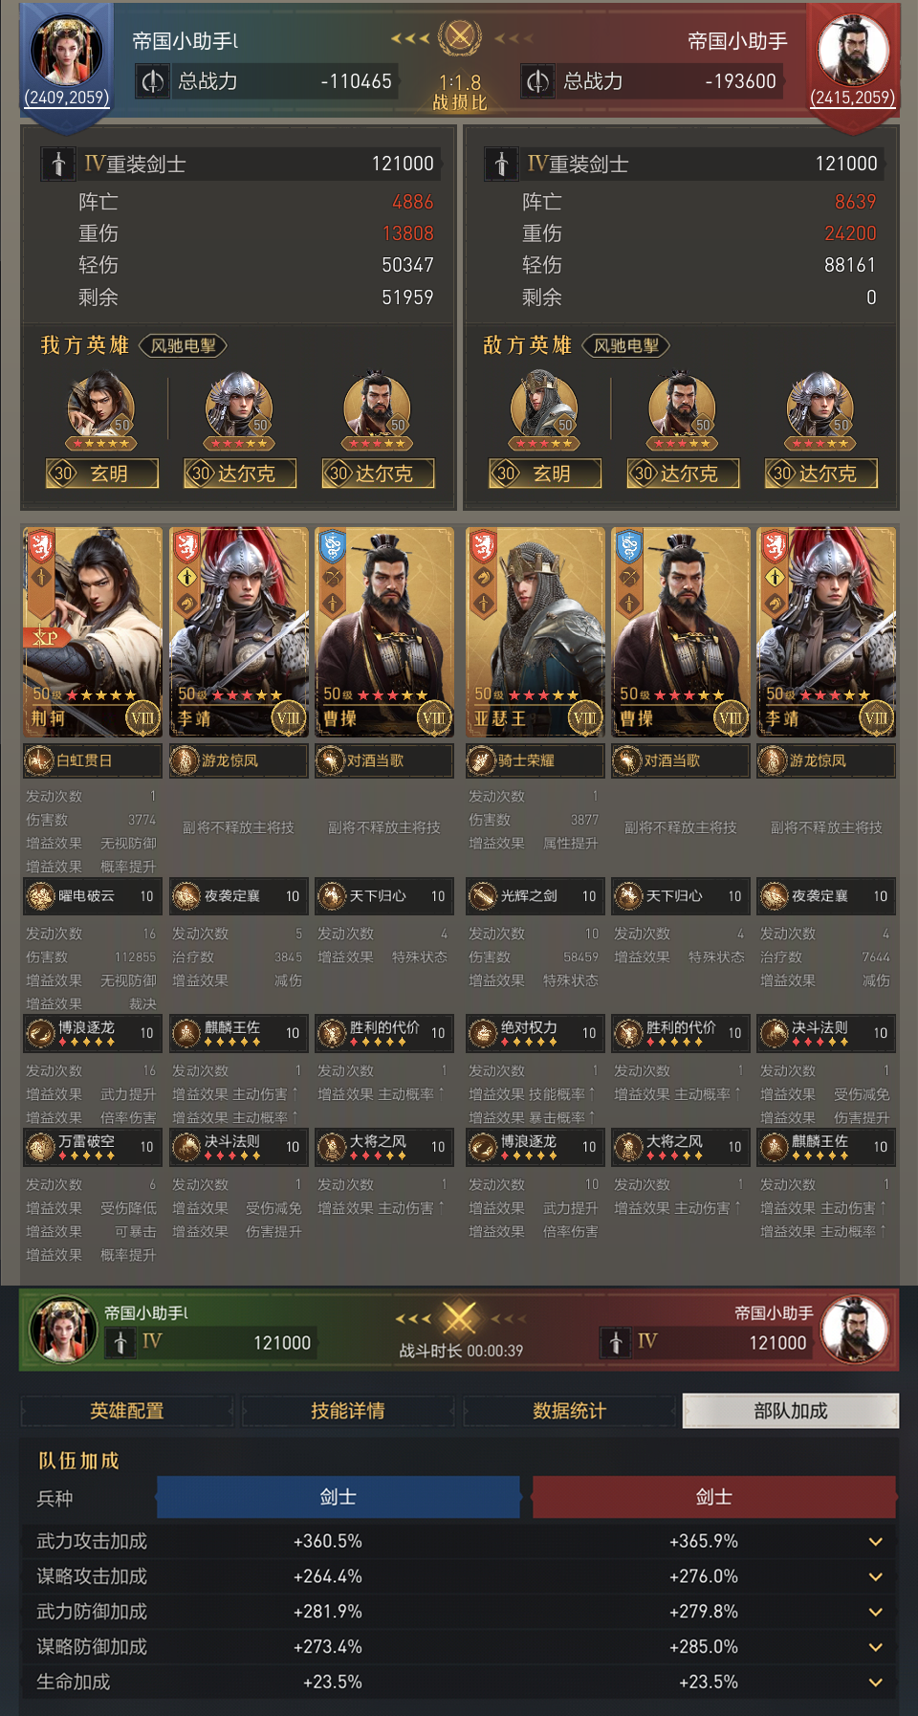Tap the 曜电破云 skill icon
Screen dimensions: 918x1716
point(41,896)
